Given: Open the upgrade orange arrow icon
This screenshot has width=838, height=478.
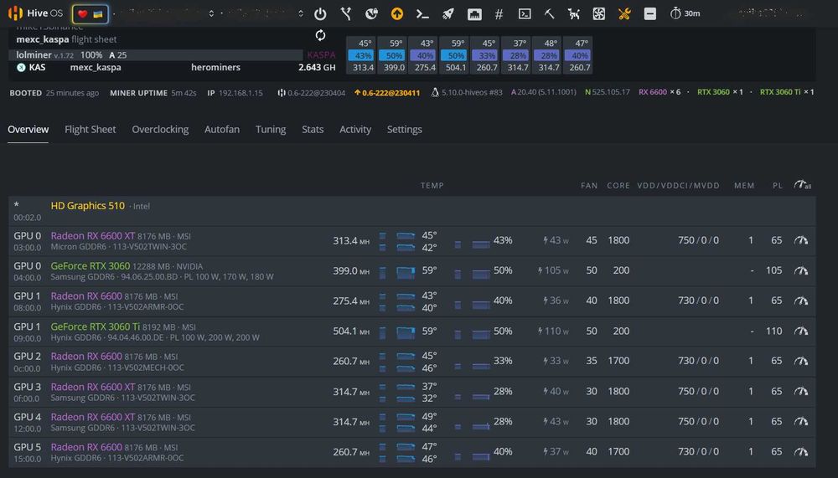Looking at the screenshot, I should [397, 14].
